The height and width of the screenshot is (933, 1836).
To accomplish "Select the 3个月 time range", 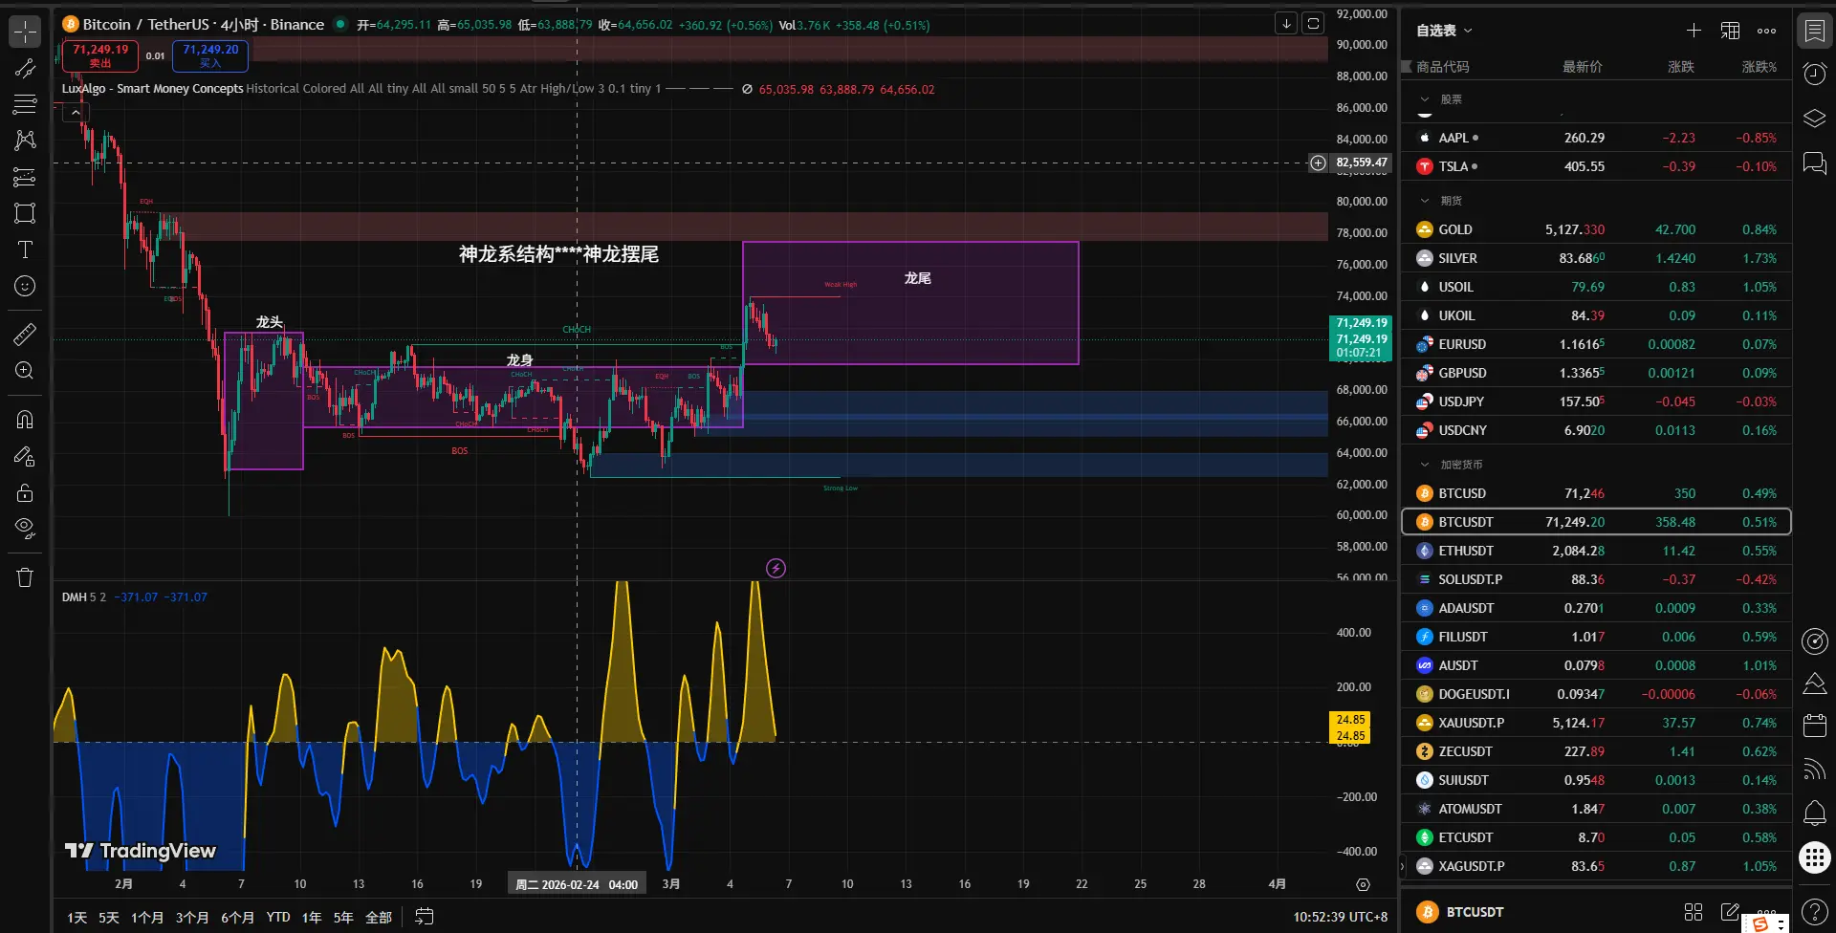I will click(x=192, y=918).
